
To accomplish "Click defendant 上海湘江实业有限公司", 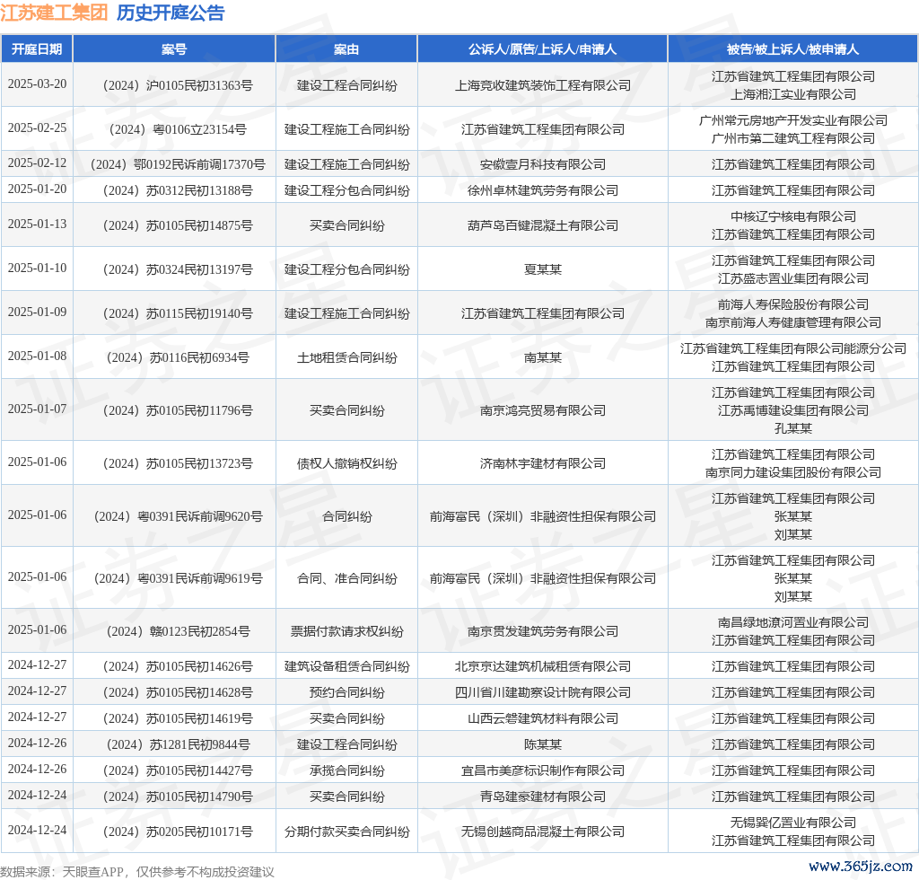I will (x=793, y=94).
